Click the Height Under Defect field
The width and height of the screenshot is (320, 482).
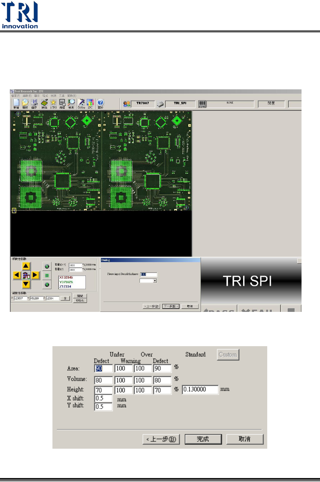point(104,390)
